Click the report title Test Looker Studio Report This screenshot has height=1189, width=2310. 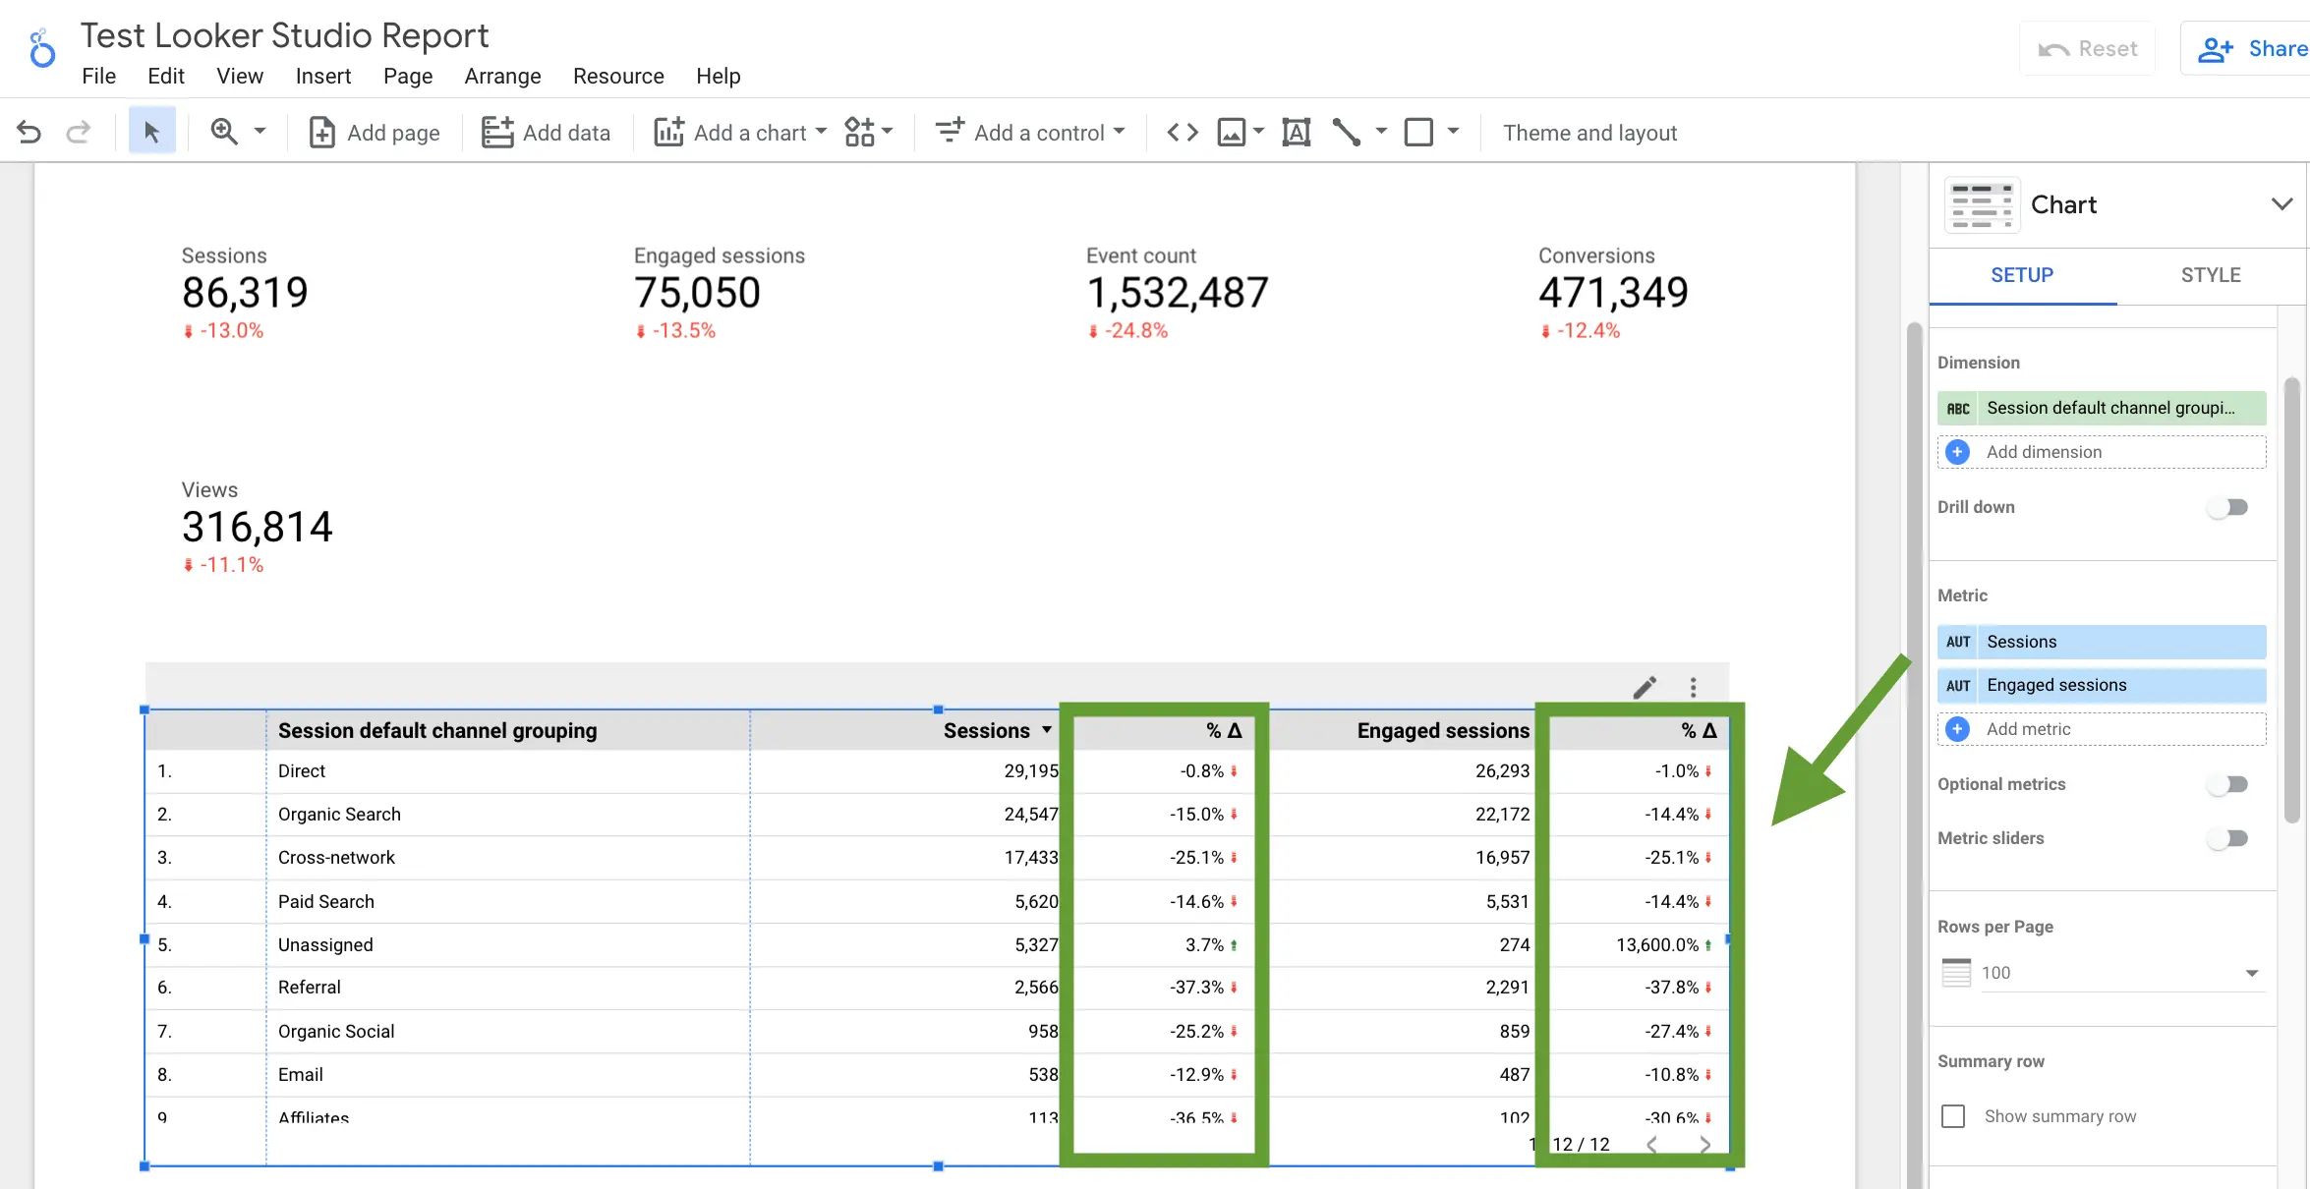(x=284, y=35)
